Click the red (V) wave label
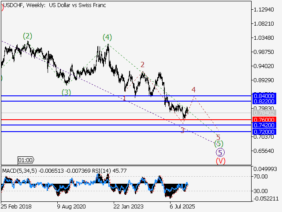282x212 pixels. [220, 161]
